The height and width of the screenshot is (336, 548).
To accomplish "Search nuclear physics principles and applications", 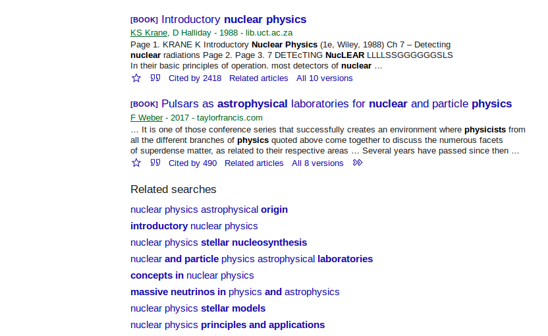I will (227, 325).
